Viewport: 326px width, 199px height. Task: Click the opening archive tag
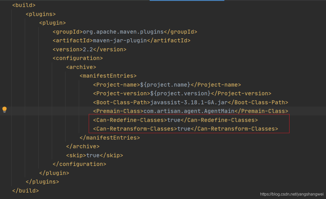tap(81, 67)
